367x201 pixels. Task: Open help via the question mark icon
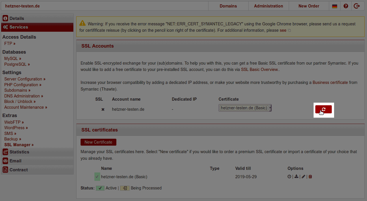click(x=346, y=6)
